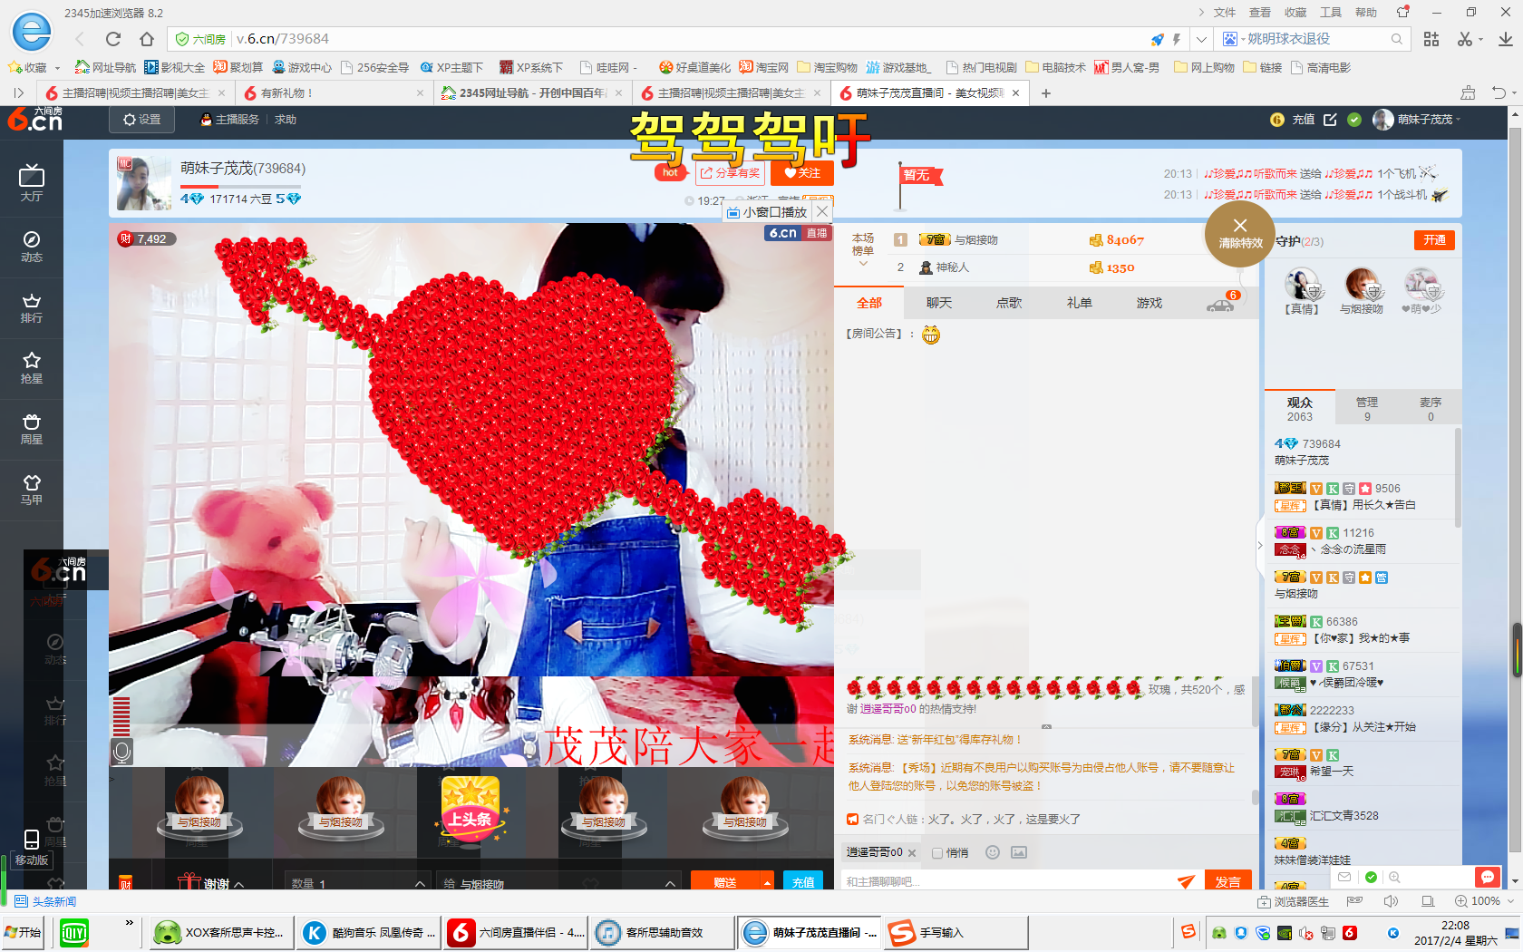Viewport: 1523px width, 952px height.
Task: Click the red volume level bars on video
Action: (x=121, y=715)
